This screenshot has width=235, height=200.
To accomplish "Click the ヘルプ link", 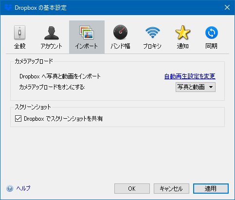I will pos(23,188).
